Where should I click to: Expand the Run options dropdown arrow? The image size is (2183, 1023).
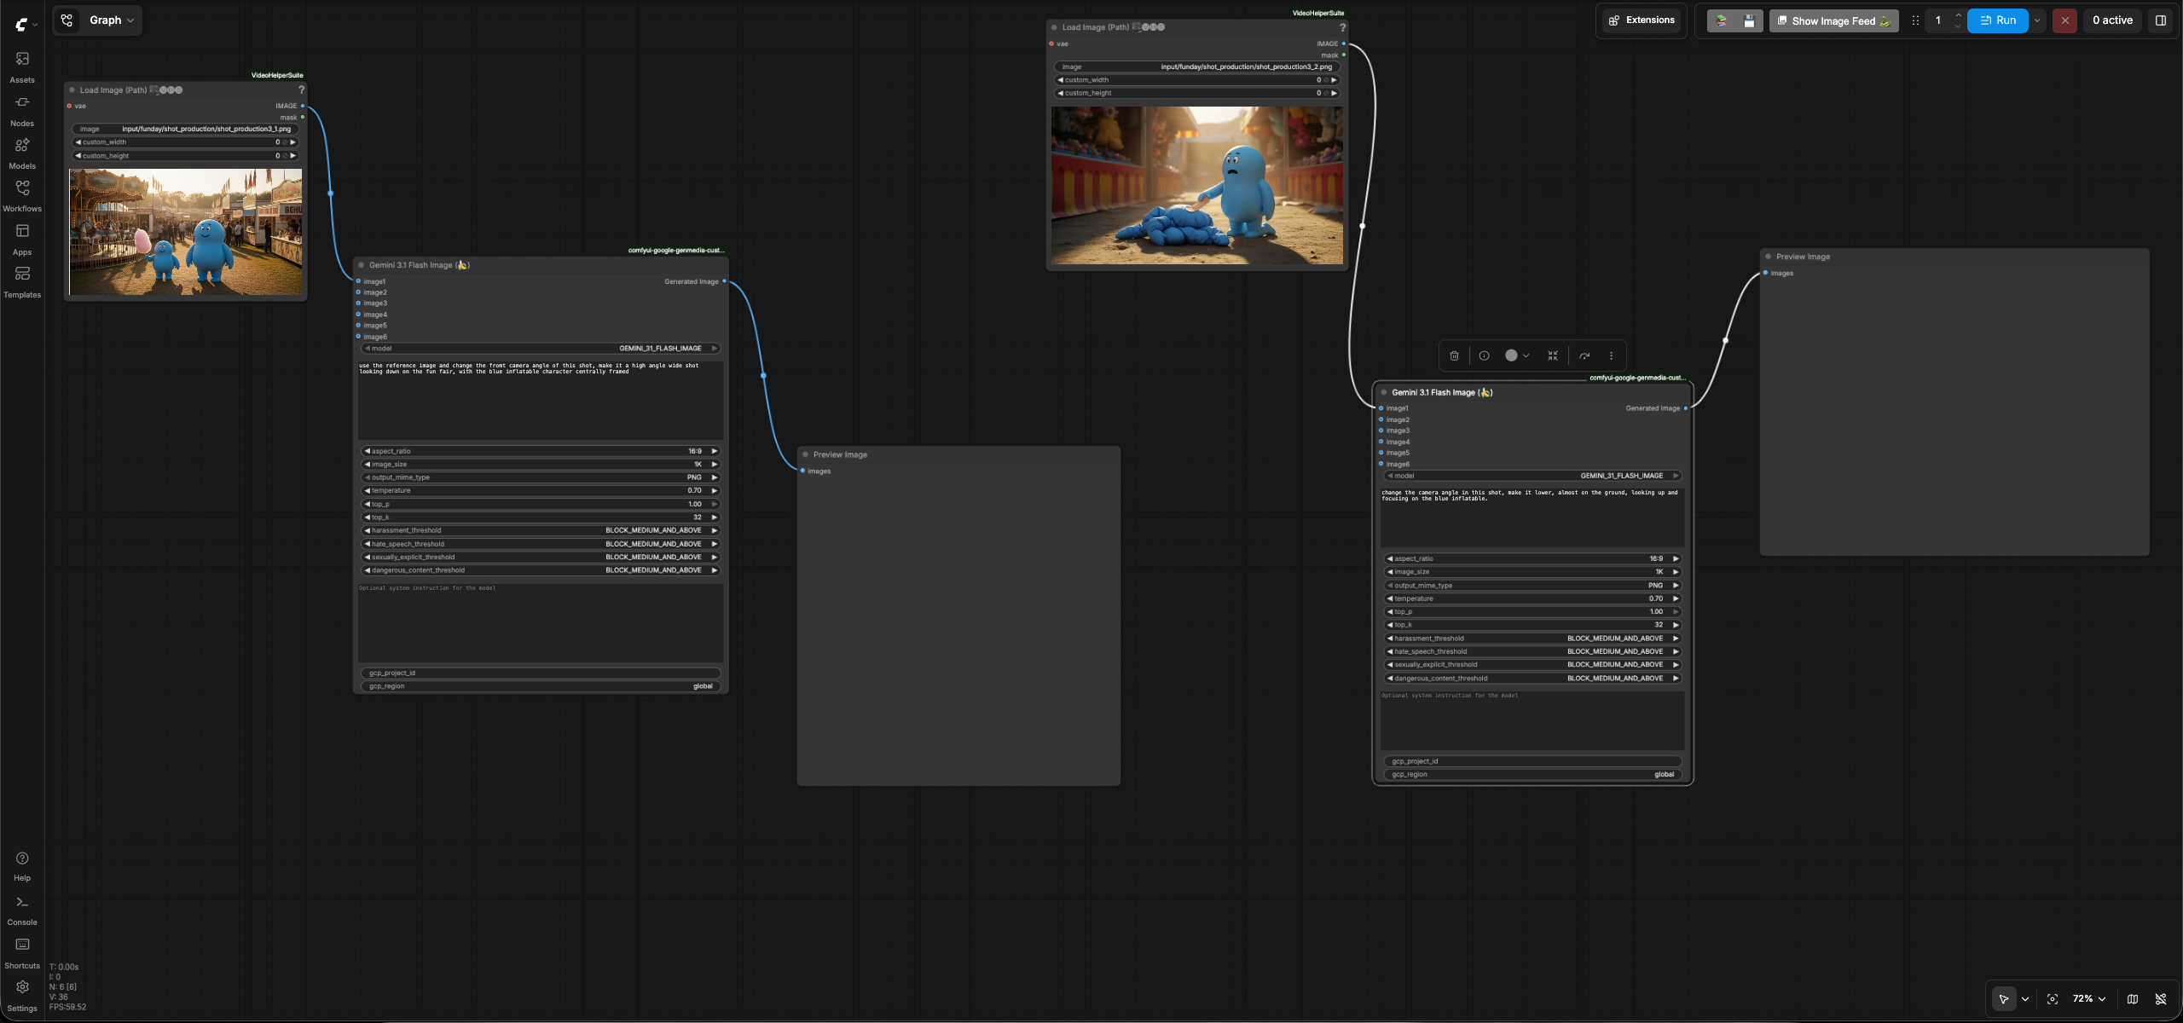(2037, 20)
